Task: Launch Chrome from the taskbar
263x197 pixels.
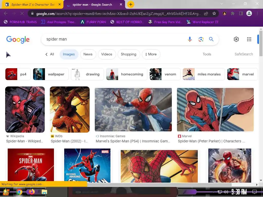Action: (x=19, y=192)
